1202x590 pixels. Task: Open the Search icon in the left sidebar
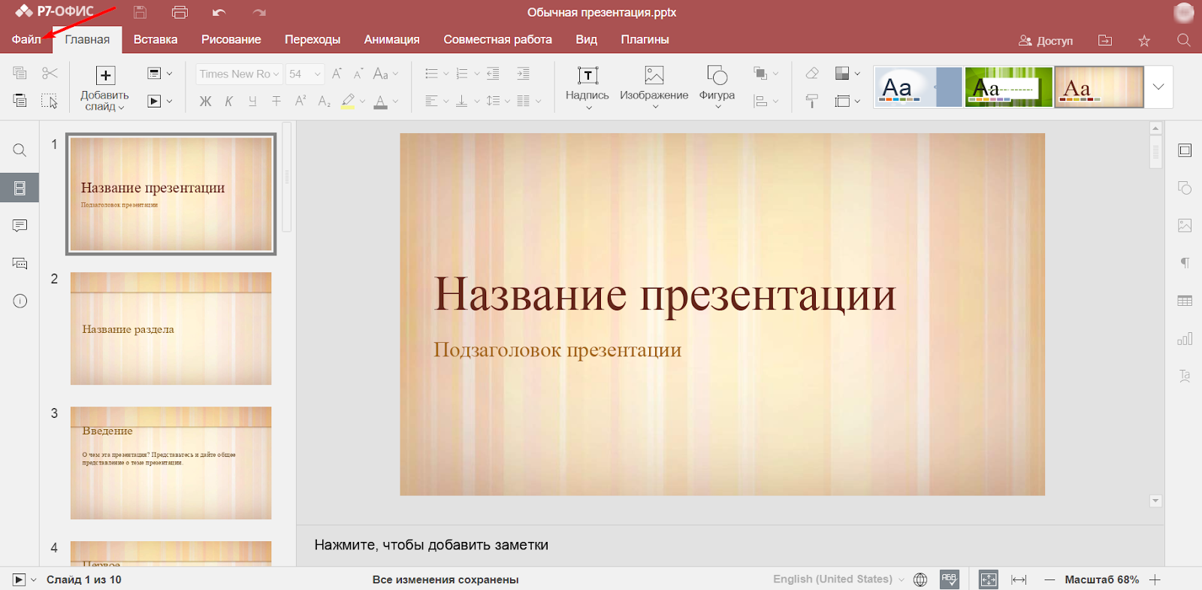coord(20,150)
